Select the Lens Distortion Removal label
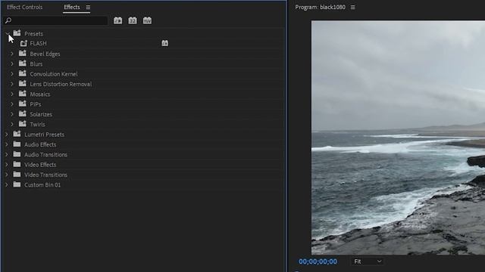Image resolution: width=485 pixels, height=272 pixels. pyautogui.click(x=61, y=84)
